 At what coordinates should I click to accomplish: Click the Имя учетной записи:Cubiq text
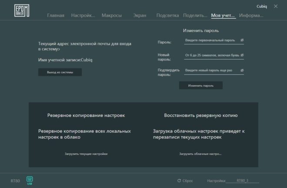tap(65, 60)
